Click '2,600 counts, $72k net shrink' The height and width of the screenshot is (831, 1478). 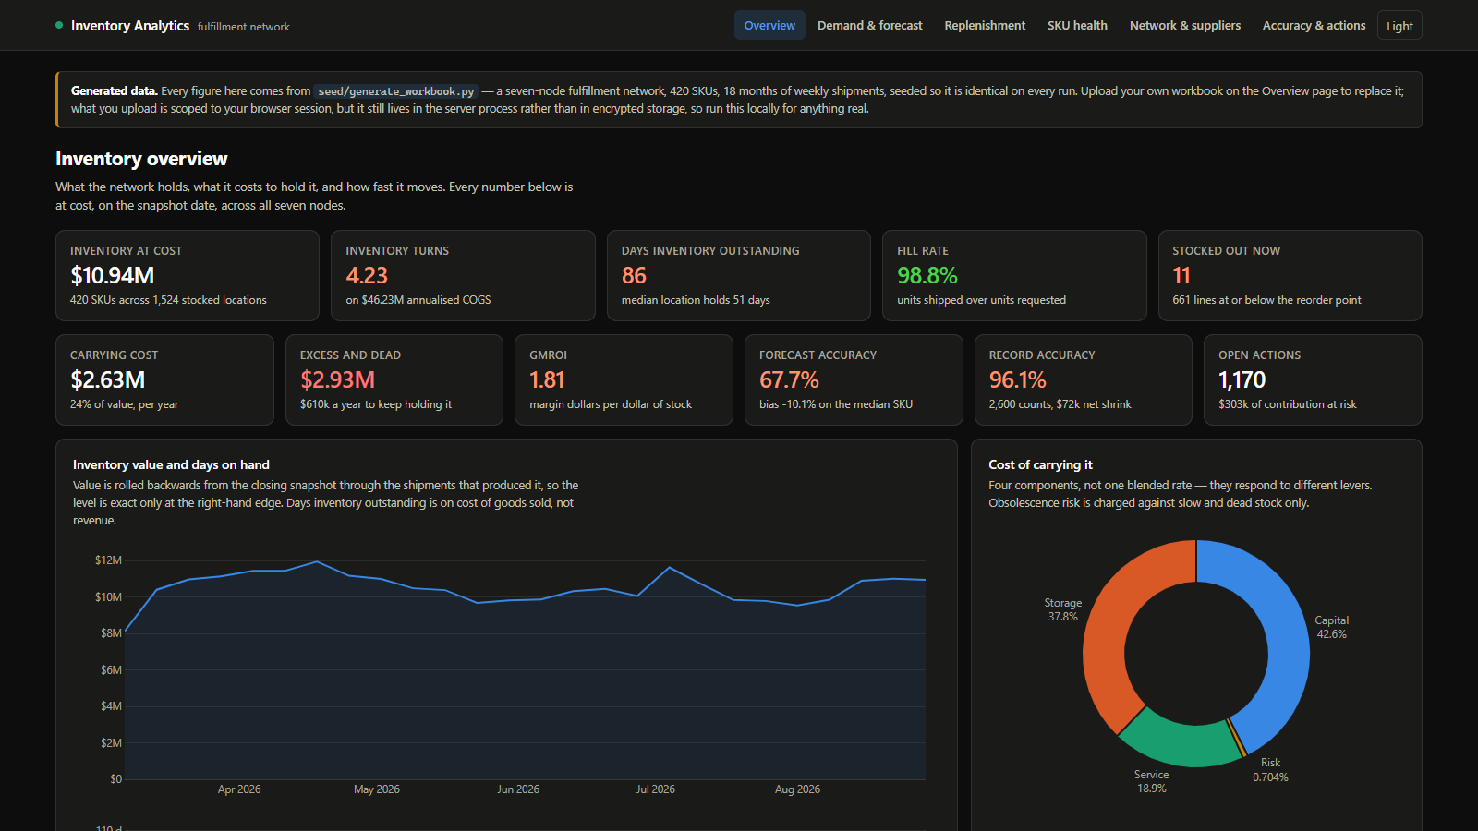coord(1060,404)
